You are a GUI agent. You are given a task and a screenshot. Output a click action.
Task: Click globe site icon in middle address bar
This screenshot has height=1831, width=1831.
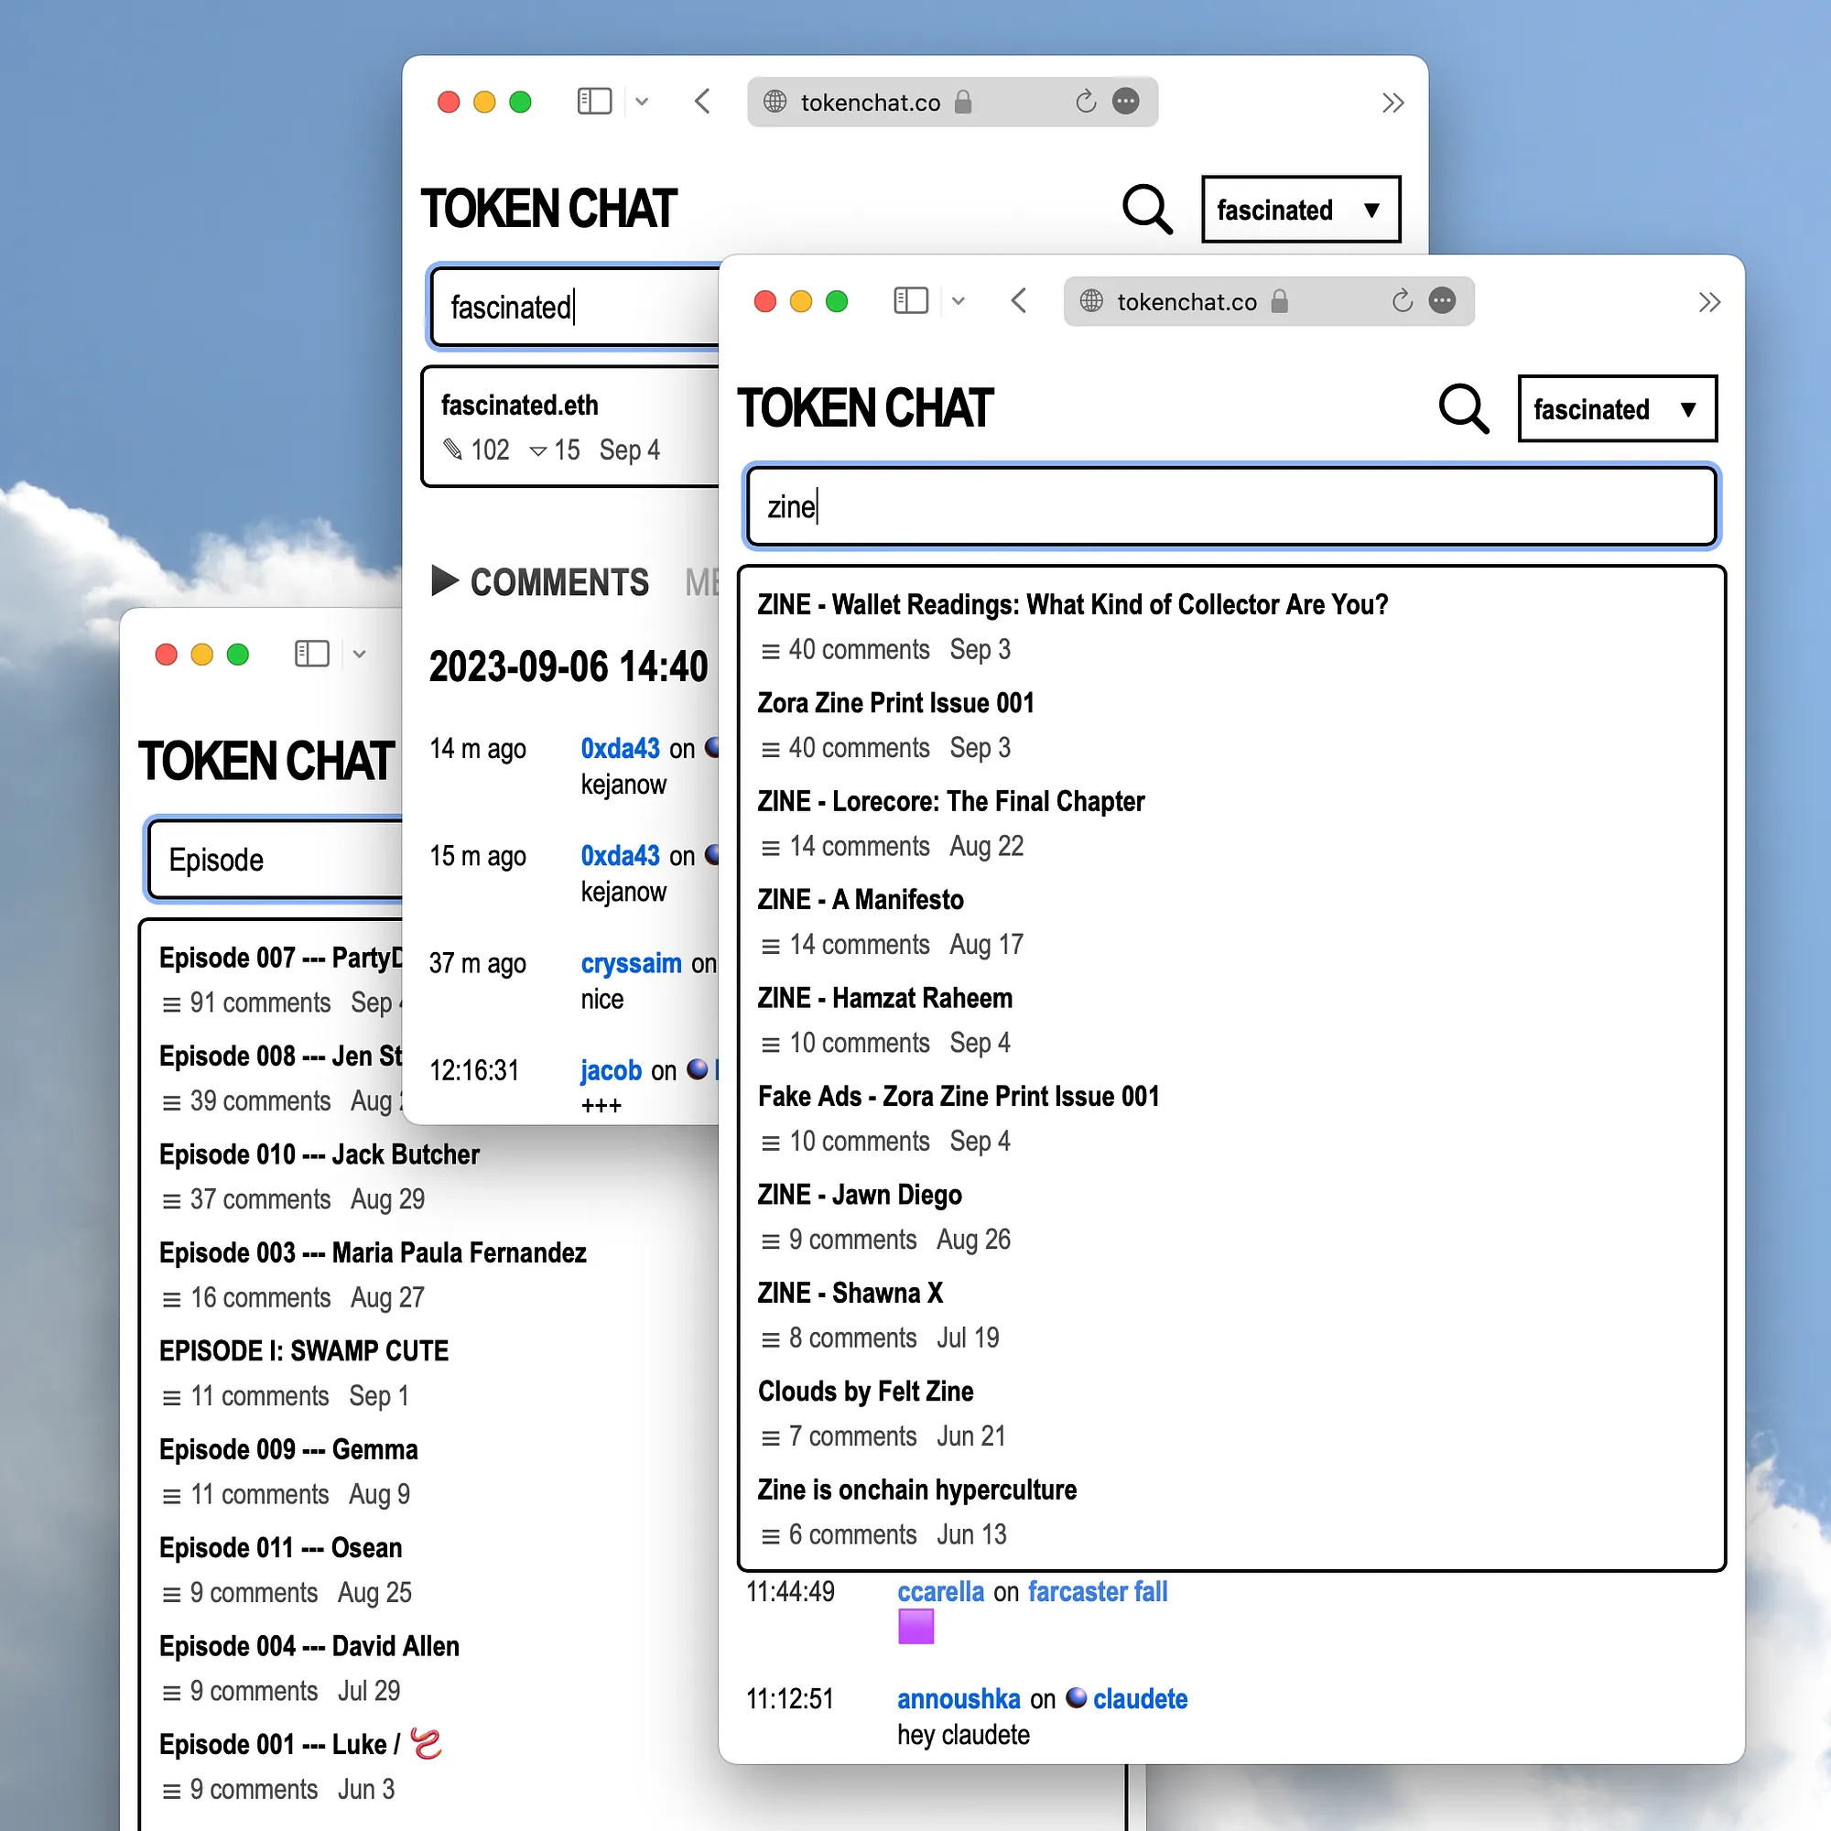pos(775,102)
